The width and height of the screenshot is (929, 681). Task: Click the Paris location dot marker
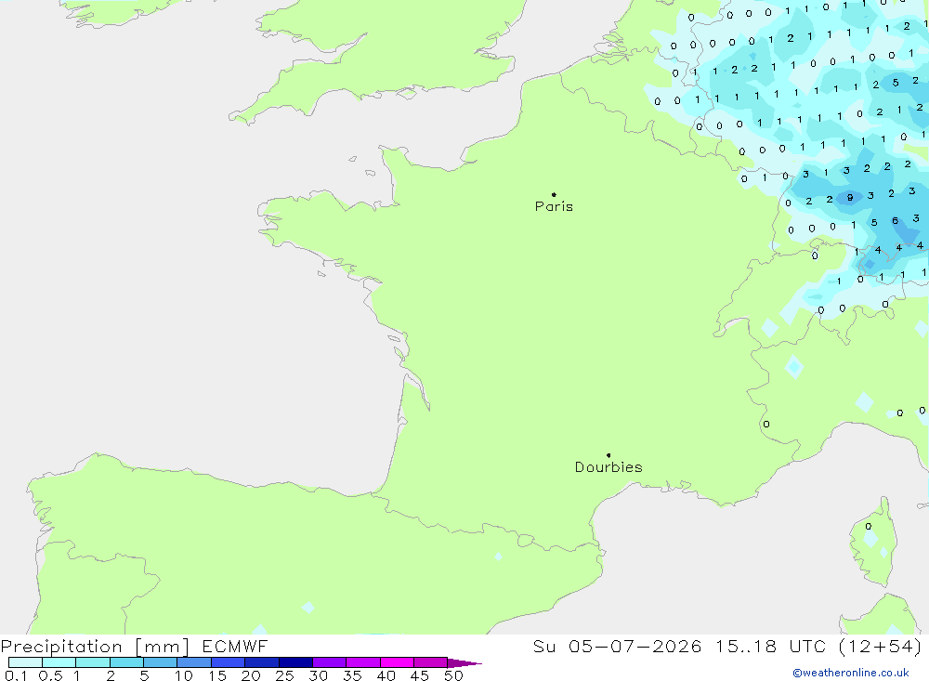click(554, 194)
